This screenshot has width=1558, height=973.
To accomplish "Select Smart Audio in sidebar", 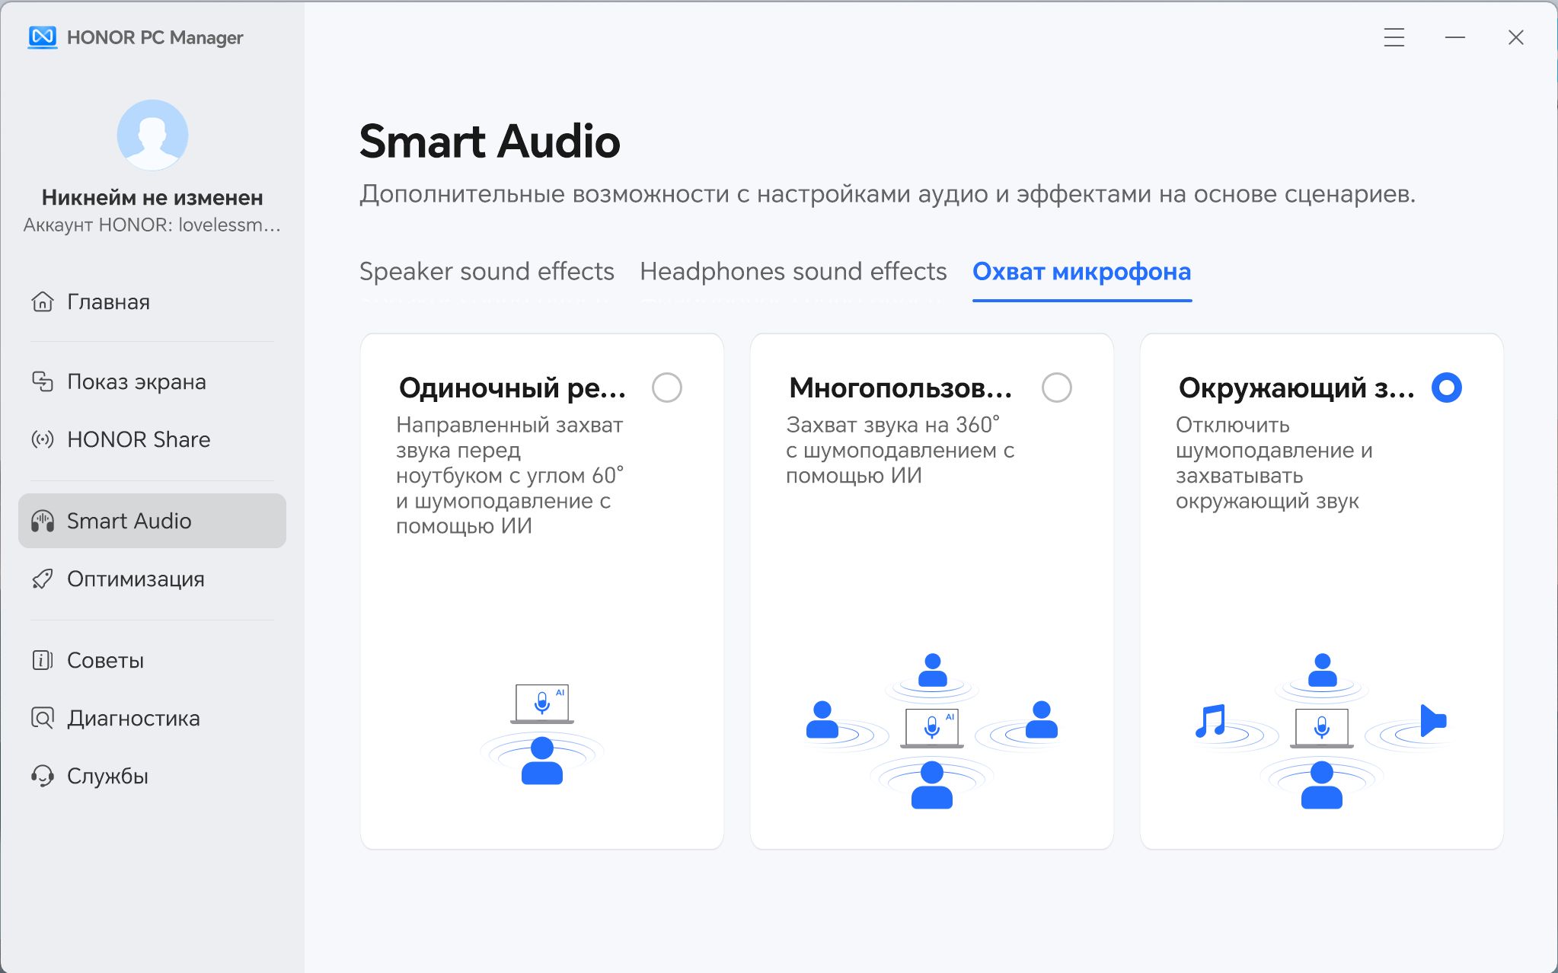I will point(152,521).
